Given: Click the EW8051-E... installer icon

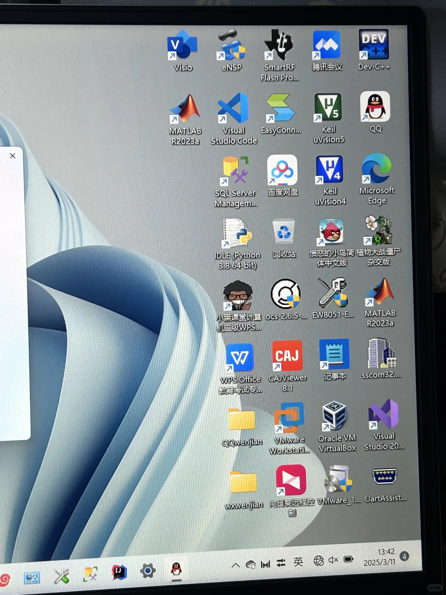Looking at the screenshot, I should tap(333, 298).
